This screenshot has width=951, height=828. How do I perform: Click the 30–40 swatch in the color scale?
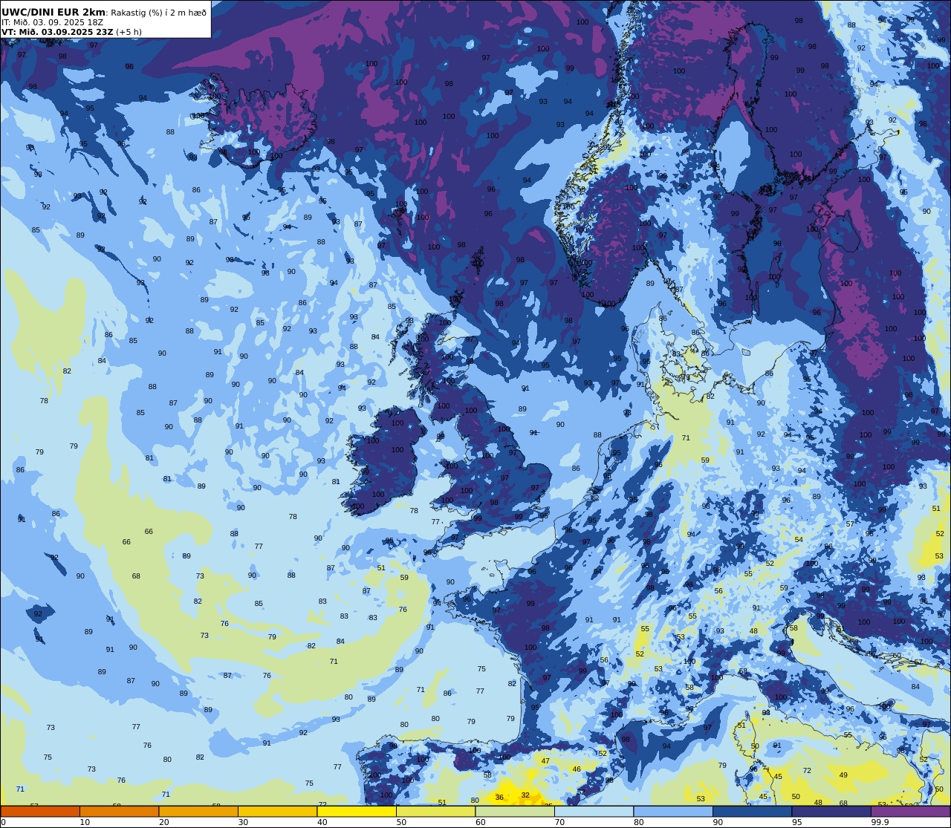click(277, 811)
